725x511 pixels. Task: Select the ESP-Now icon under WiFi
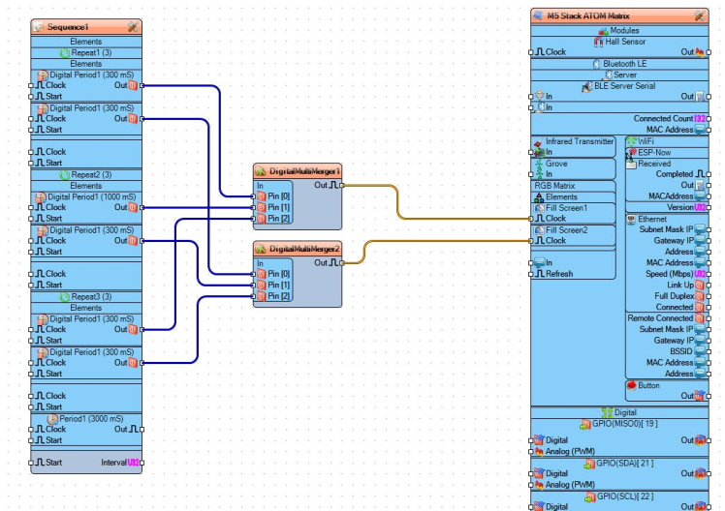click(x=632, y=153)
